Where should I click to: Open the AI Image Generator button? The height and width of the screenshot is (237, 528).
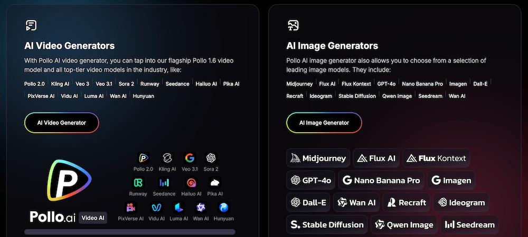coord(324,123)
